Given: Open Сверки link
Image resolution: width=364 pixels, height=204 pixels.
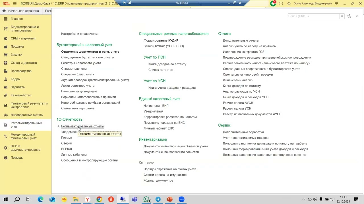Looking at the screenshot, I should point(66,143).
